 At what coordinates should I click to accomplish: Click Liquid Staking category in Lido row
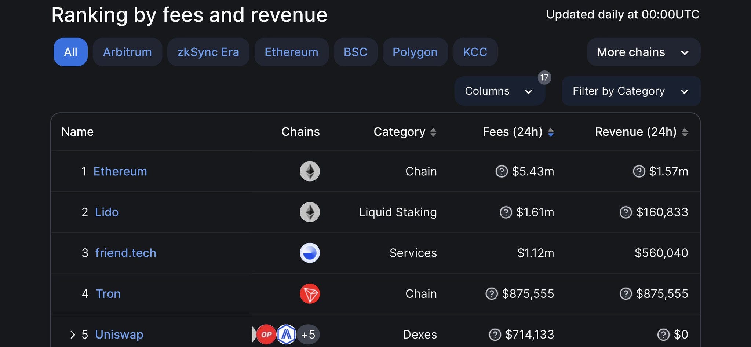coord(398,212)
